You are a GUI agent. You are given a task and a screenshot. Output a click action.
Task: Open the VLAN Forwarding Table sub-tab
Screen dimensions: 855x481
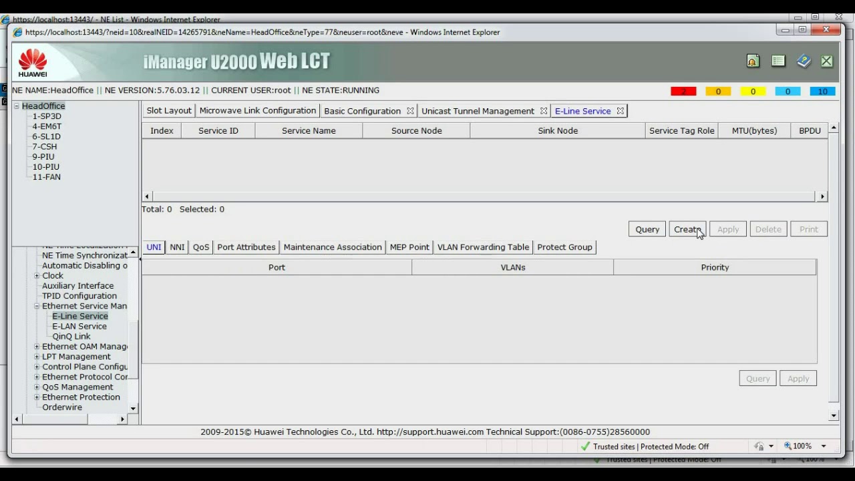point(483,247)
